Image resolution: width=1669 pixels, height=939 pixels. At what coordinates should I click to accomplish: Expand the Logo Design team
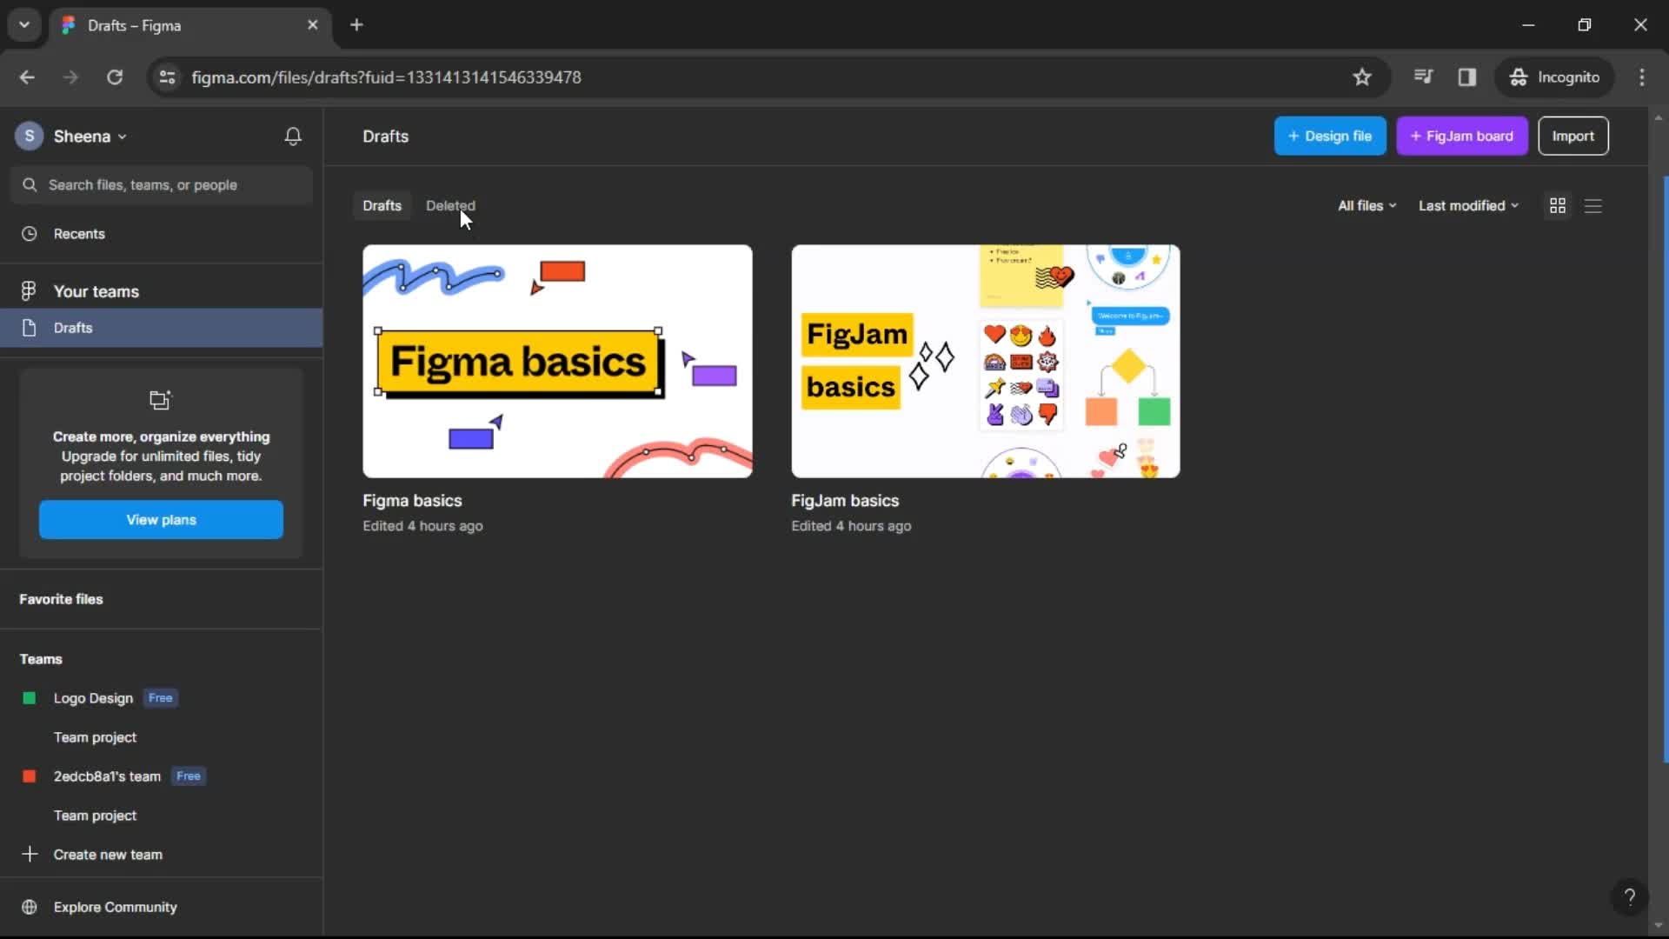tap(94, 697)
